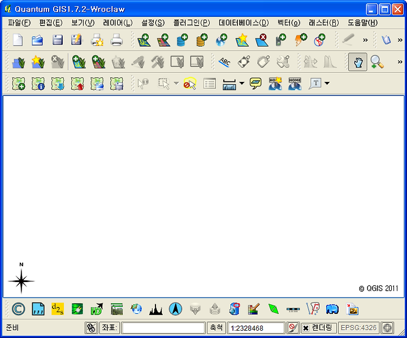
Task: Click Save Project As floppy with pencil icon
Action: pyautogui.click(x=76, y=40)
